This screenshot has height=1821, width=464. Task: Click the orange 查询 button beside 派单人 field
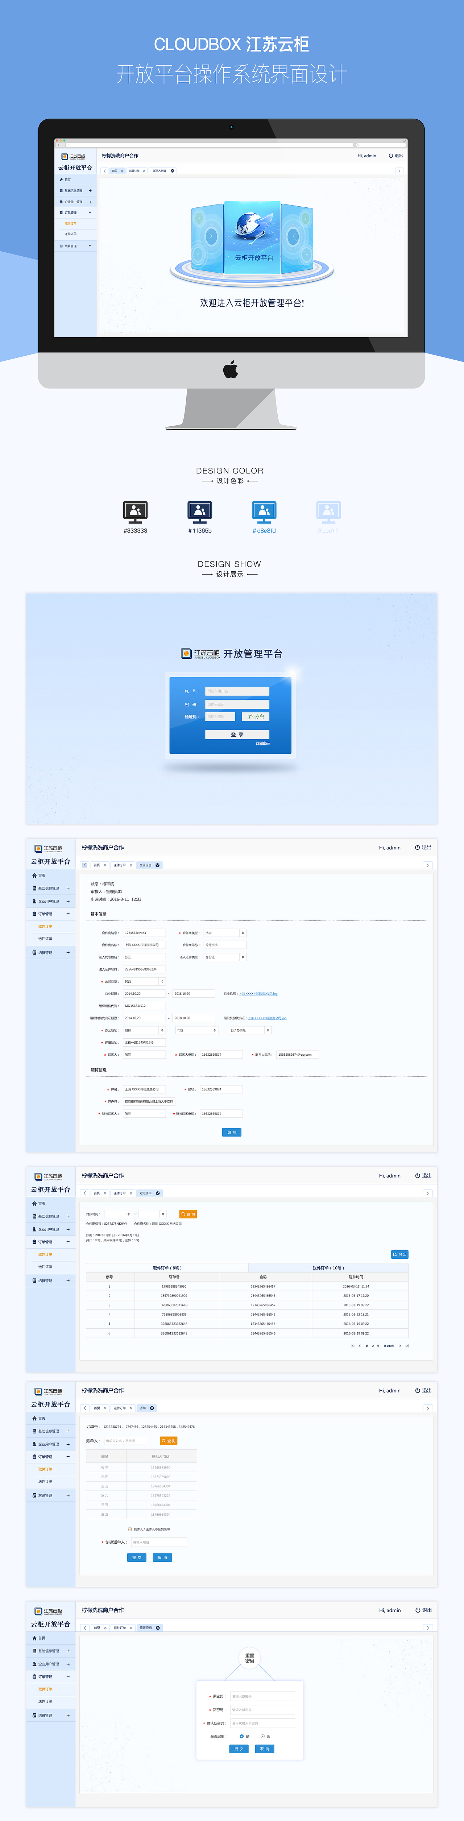pos(168,1441)
